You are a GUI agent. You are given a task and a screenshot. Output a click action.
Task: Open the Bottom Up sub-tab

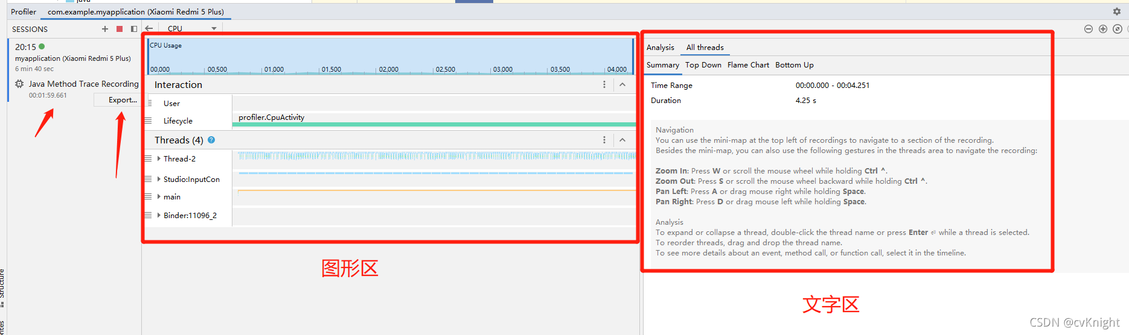(x=794, y=65)
